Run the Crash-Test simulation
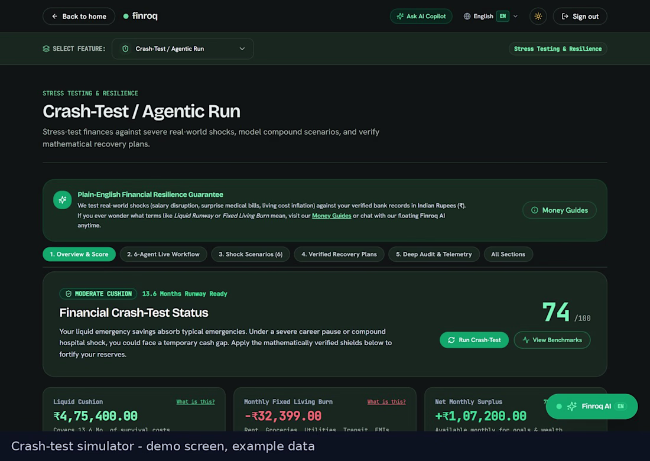This screenshot has width=650, height=461. (x=474, y=340)
